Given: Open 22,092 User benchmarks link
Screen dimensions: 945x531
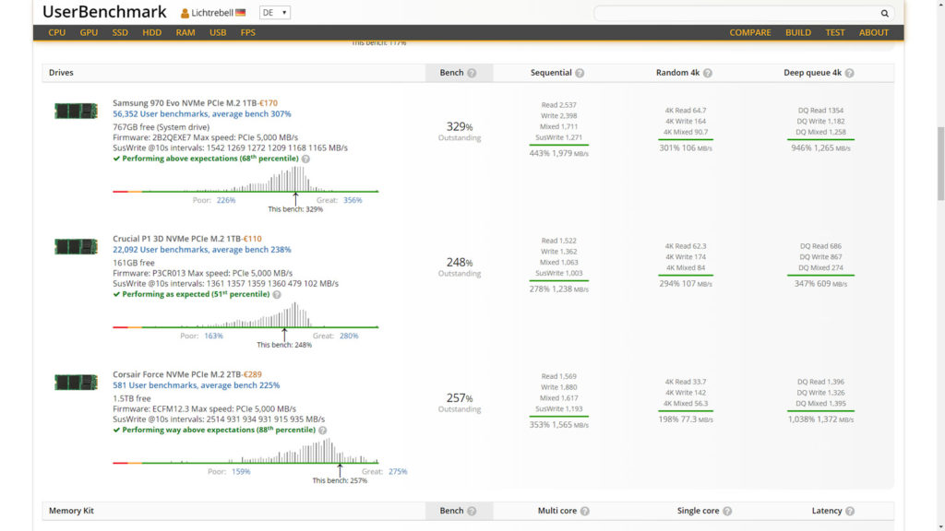Looking at the screenshot, I should coord(202,249).
